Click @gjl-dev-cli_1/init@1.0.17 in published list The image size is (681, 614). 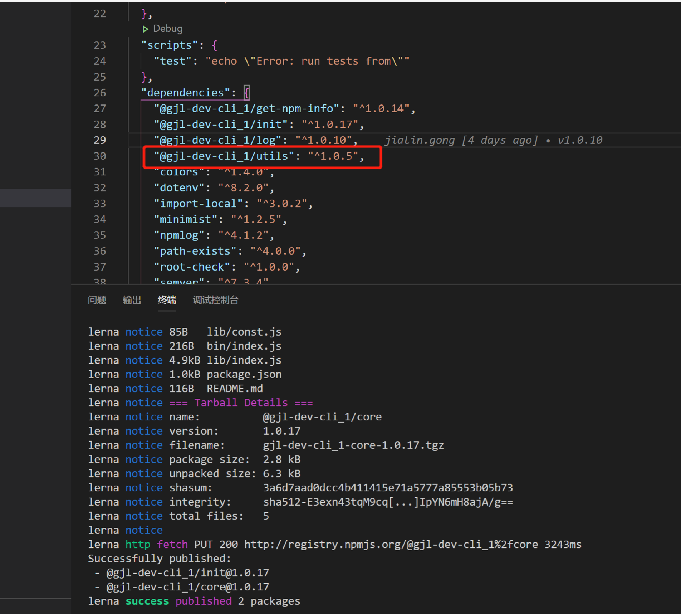coord(188,573)
